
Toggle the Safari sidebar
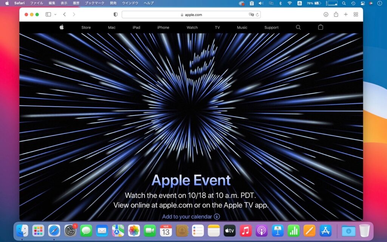(x=48, y=14)
